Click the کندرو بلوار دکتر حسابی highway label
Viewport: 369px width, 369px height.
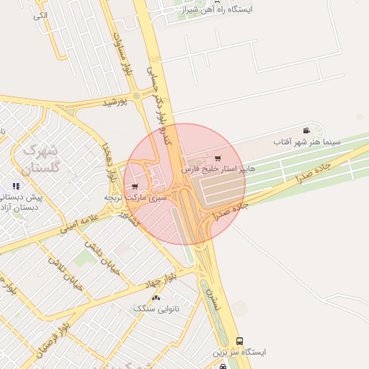(x=159, y=106)
